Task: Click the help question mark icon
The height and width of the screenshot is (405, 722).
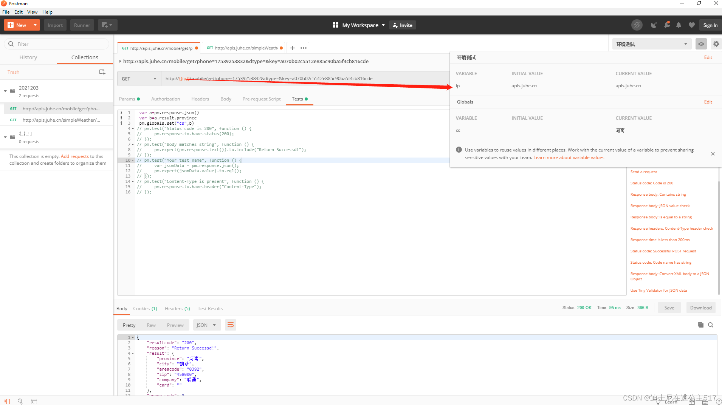Action: 719,402
